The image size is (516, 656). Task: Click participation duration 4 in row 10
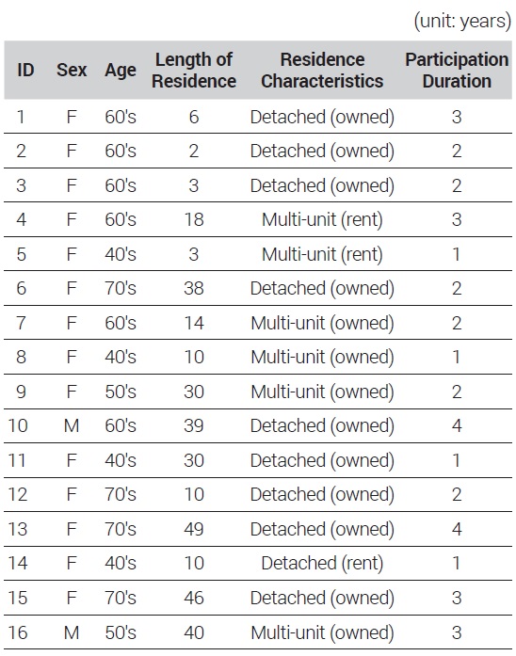coord(457,426)
